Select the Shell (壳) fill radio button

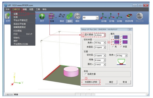113,47
